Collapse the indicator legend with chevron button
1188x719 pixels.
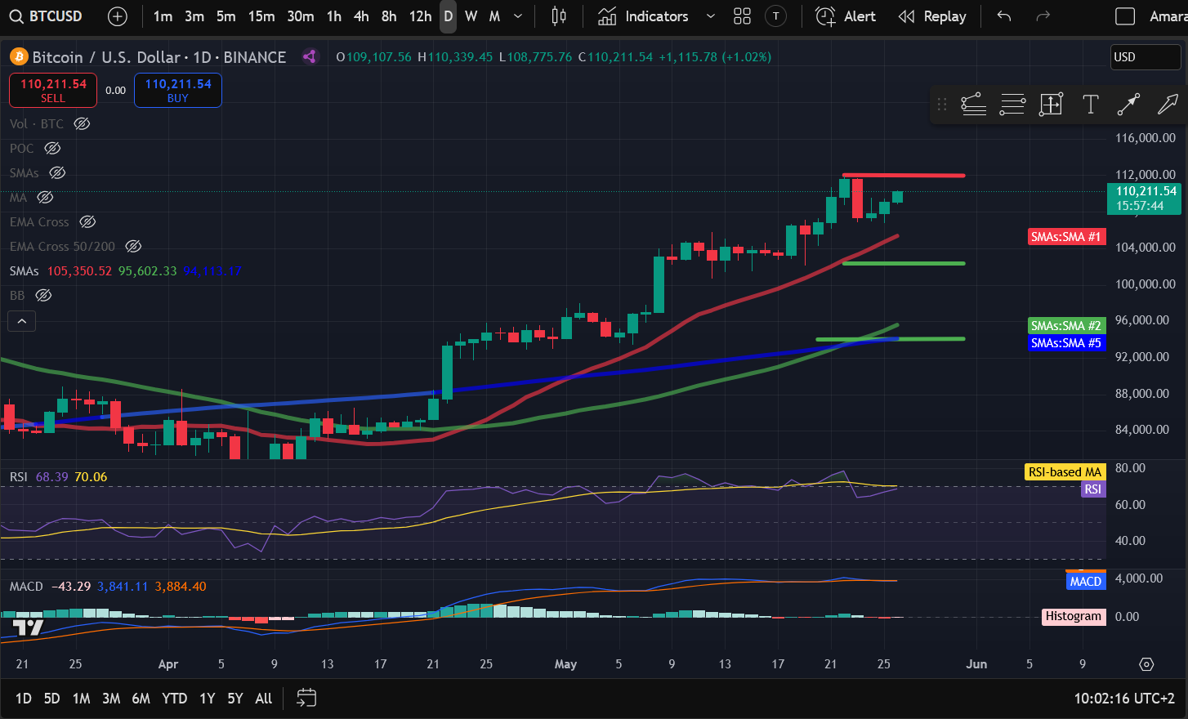tap(22, 321)
